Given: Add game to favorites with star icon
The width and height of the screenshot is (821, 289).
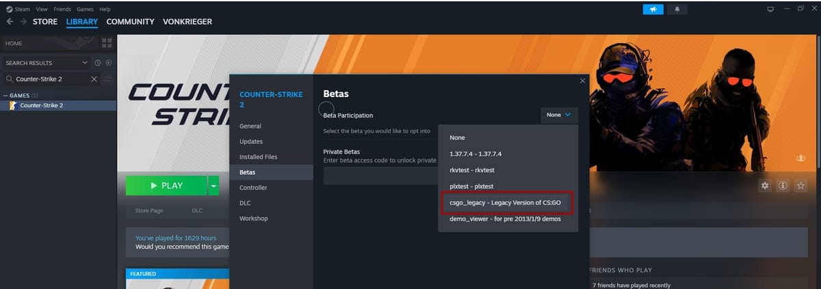Looking at the screenshot, I should coord(800,185).
